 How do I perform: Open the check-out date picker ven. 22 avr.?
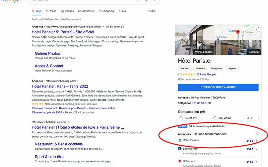228,118
